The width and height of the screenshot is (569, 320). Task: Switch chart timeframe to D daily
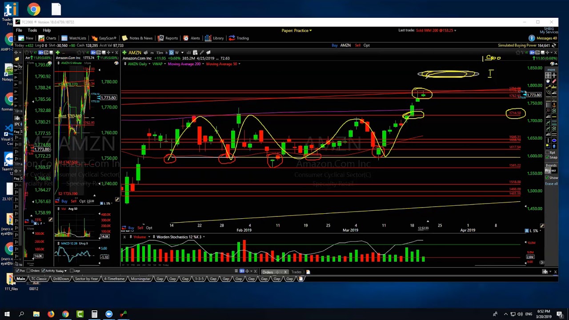click(171, 52)
